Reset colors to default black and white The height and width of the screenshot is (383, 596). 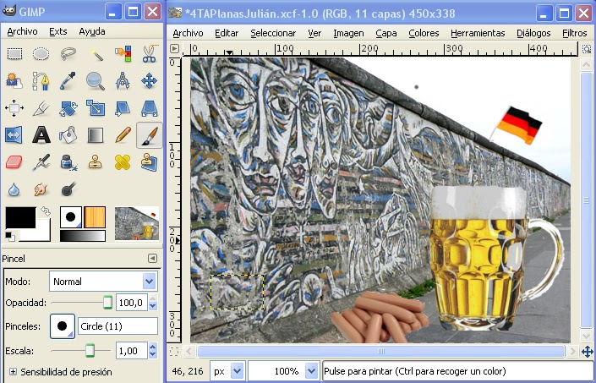[x=10, y=237]
